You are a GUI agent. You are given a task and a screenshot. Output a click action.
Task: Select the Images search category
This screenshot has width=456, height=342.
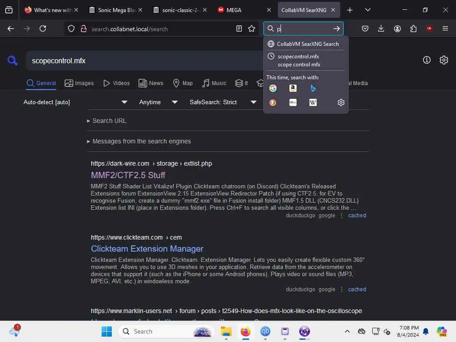(79, 83)
